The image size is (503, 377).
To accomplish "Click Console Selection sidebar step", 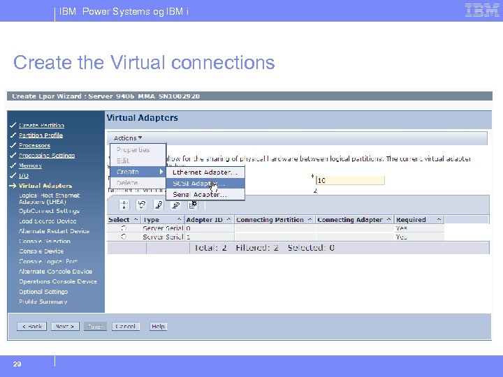I will pos(45,241).
